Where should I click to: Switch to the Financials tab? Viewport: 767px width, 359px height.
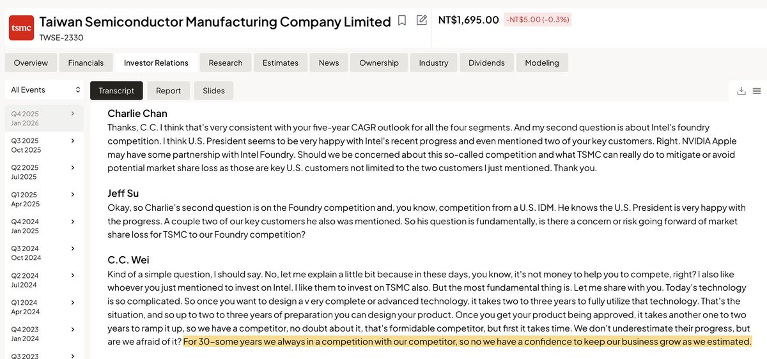click(x=86, y=63)
